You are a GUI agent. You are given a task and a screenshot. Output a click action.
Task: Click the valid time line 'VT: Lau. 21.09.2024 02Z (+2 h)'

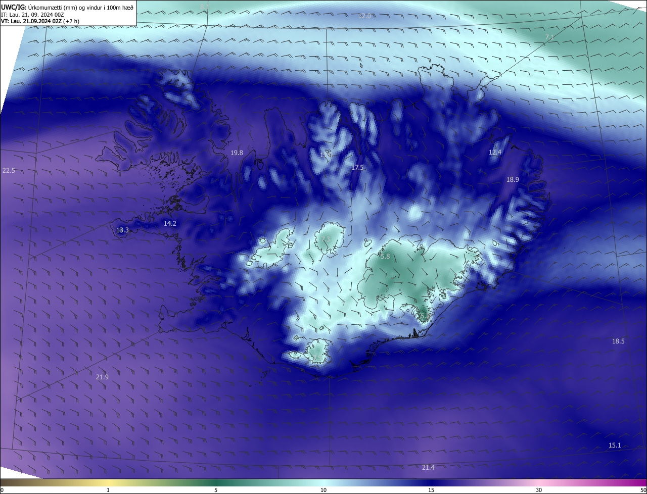pos(40,21)
